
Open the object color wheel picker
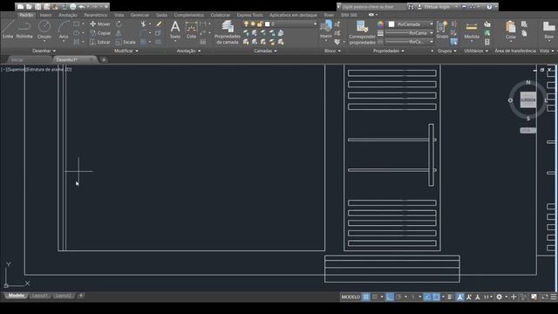[380, 24]
